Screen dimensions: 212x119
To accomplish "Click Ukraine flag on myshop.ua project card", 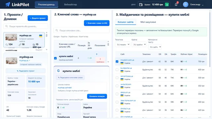I will click(x=40, y=36).
